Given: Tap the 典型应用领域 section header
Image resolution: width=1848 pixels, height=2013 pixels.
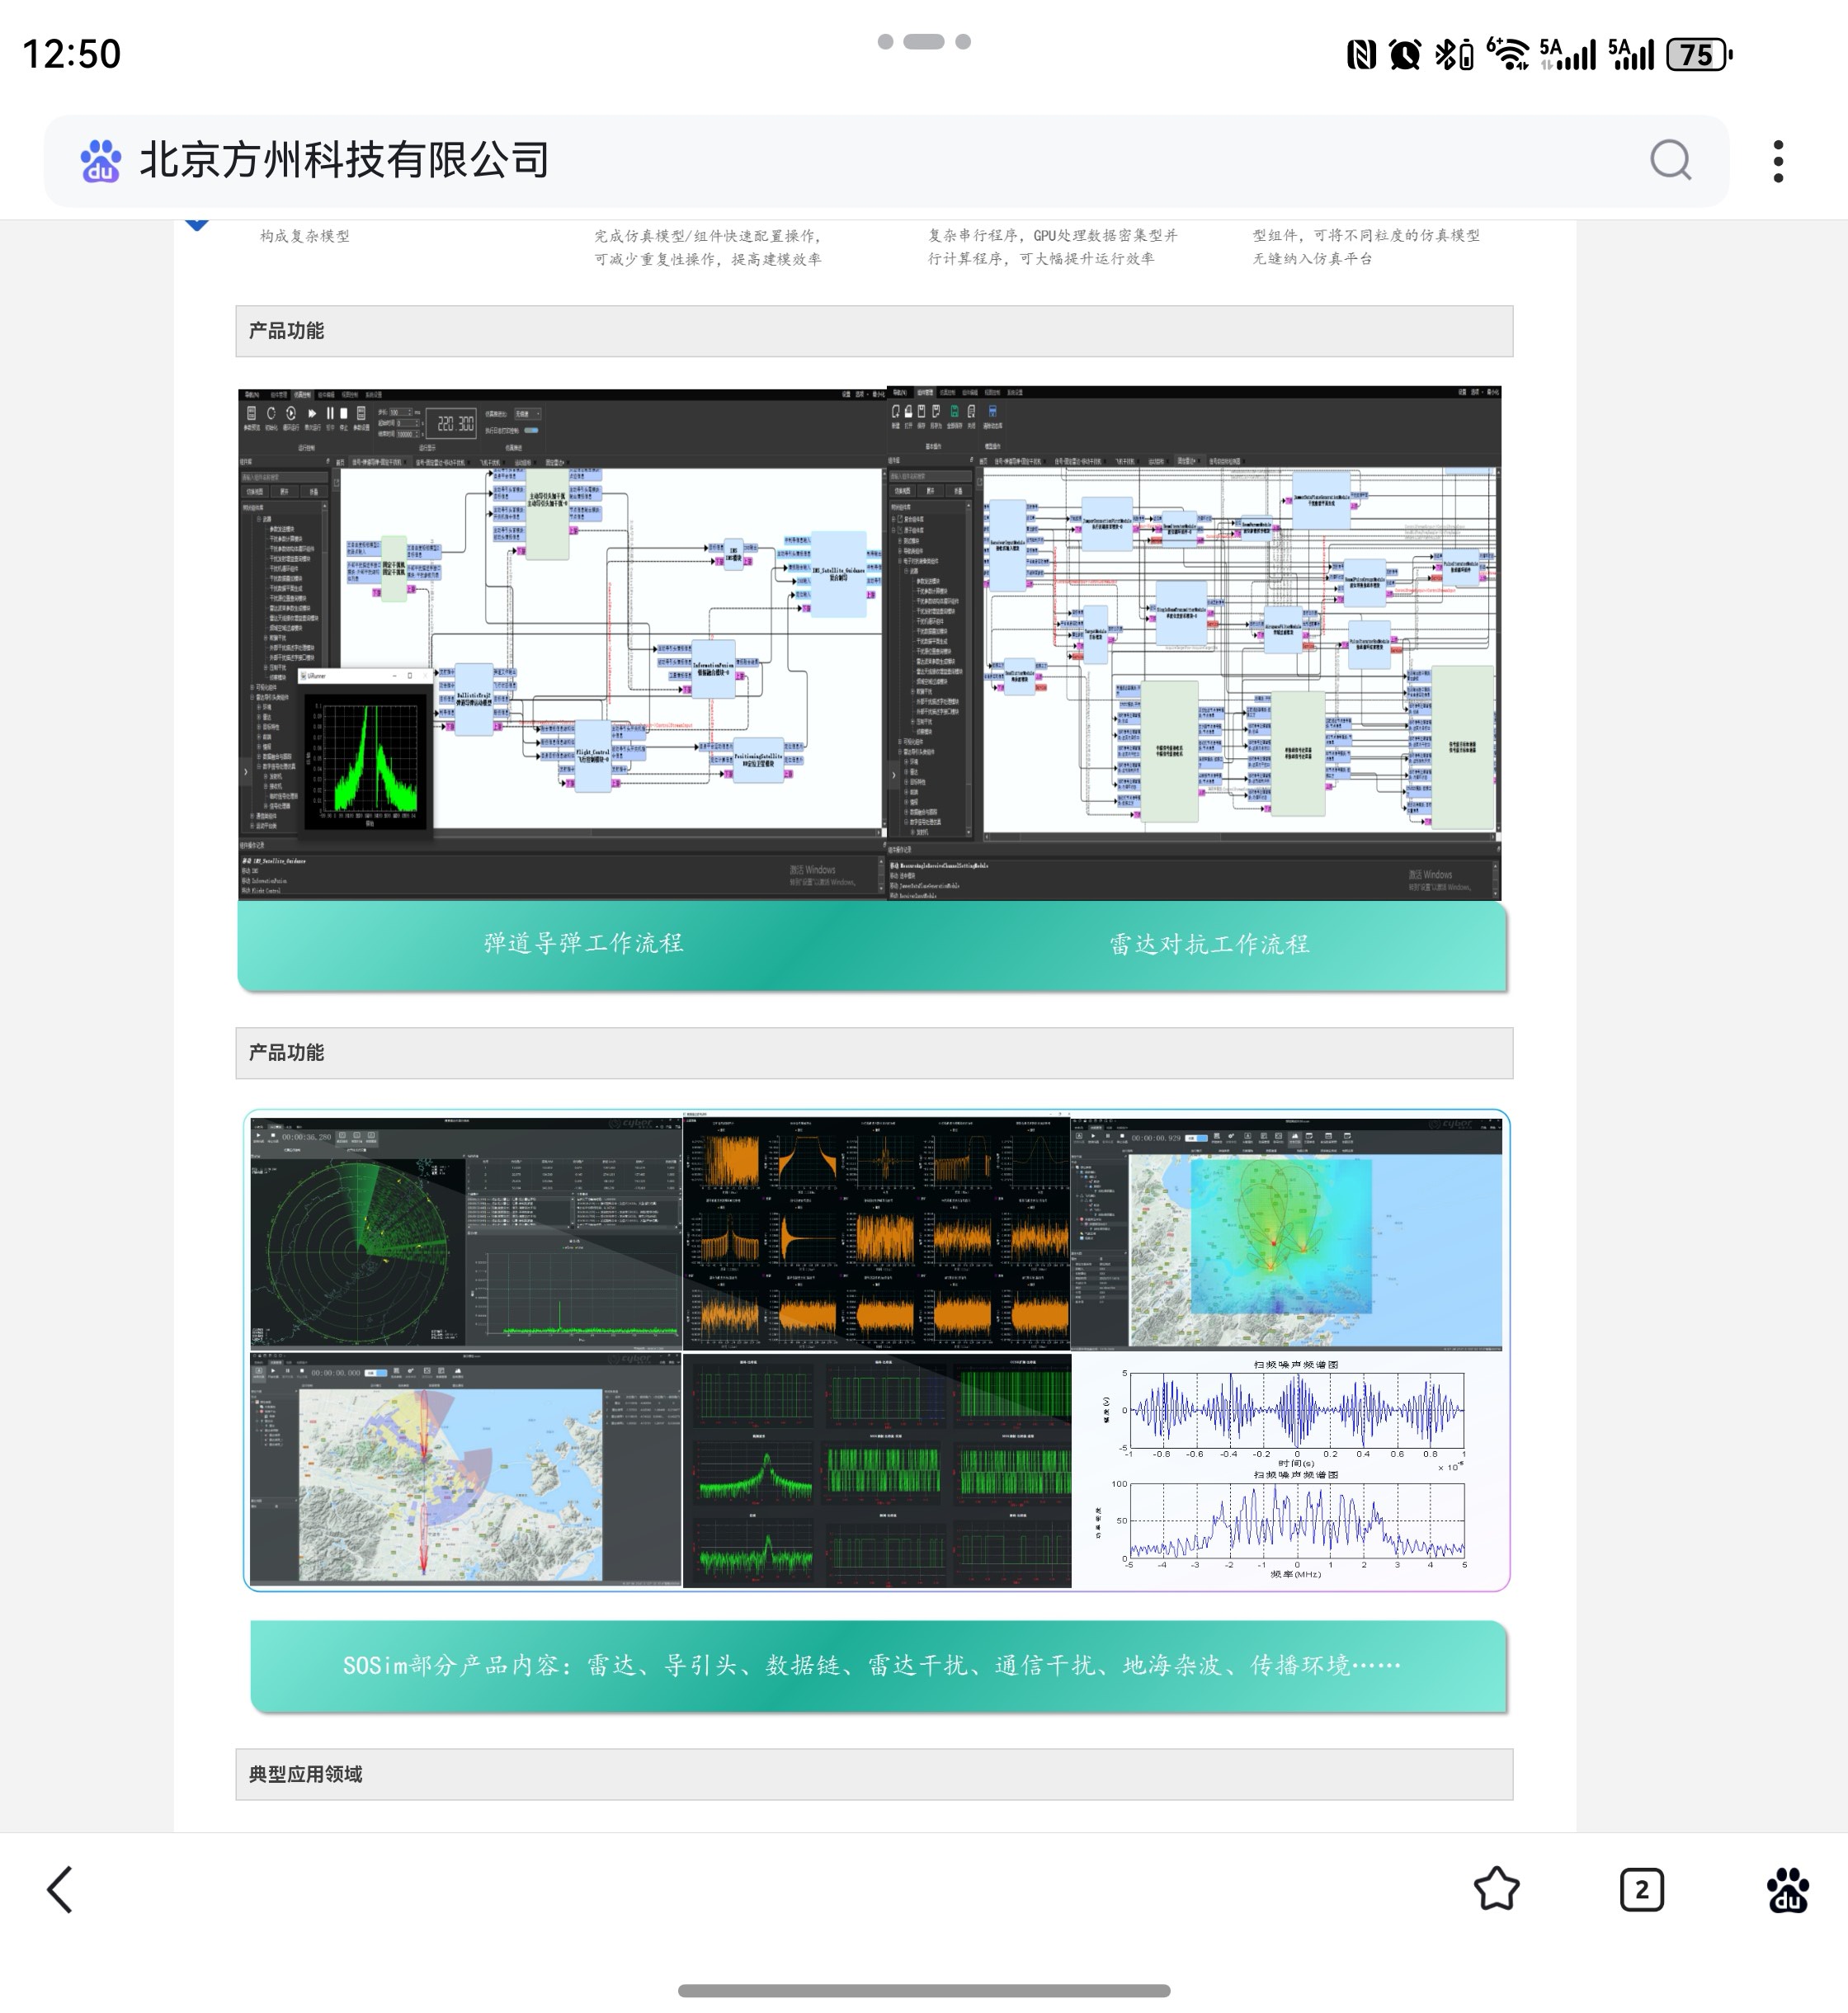Looking at the screenshot, I should 306,1774.
